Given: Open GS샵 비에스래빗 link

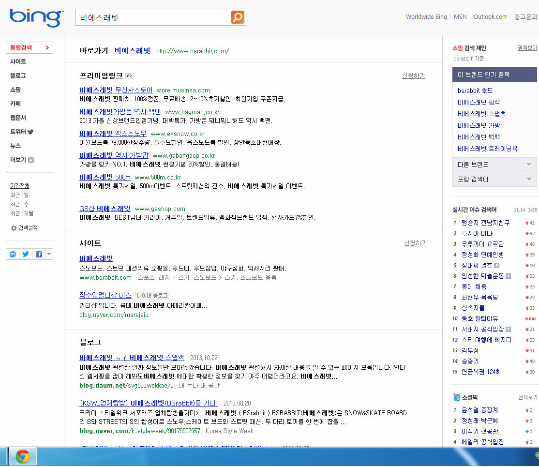Looking at the screenshot, I should [x=105, y=209].
